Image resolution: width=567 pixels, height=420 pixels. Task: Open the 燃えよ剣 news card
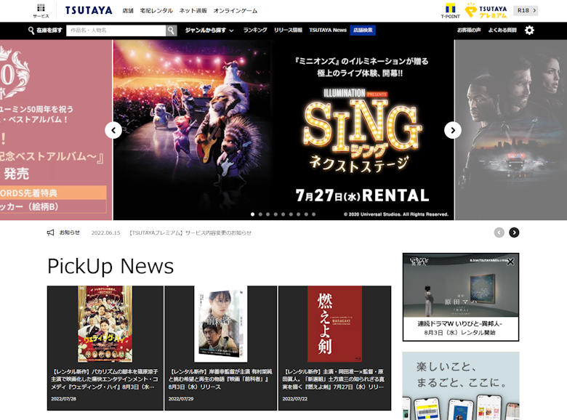tap(334, 348)
